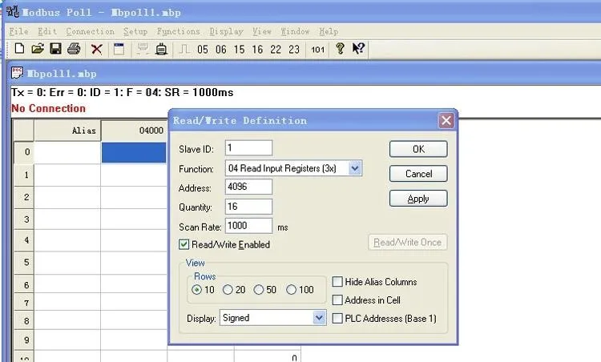
Task: Confirm dialog with OK button
Action: pos(418,149)
